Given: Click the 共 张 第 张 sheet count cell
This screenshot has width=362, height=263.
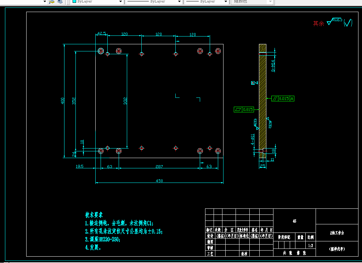Looking at the screenshot, I should 294,253.
